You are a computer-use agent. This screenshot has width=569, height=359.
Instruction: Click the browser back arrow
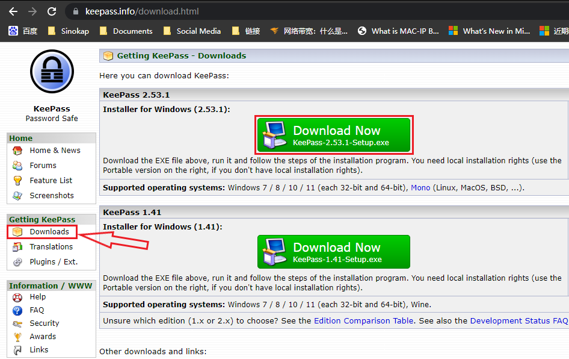13,11
